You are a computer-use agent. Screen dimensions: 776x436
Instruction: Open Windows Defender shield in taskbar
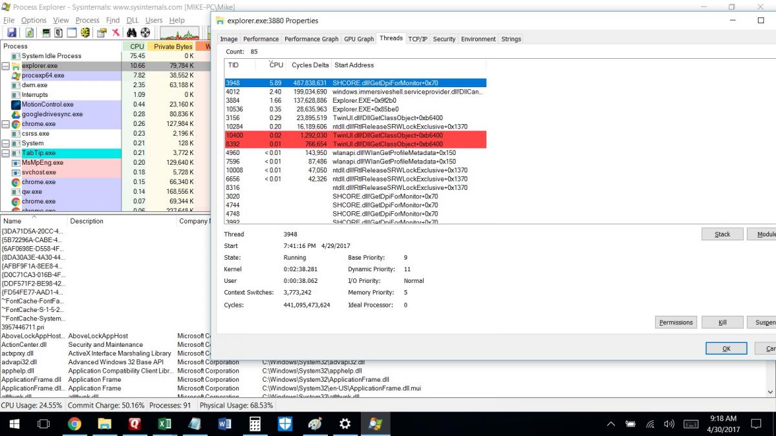(285, 424)
